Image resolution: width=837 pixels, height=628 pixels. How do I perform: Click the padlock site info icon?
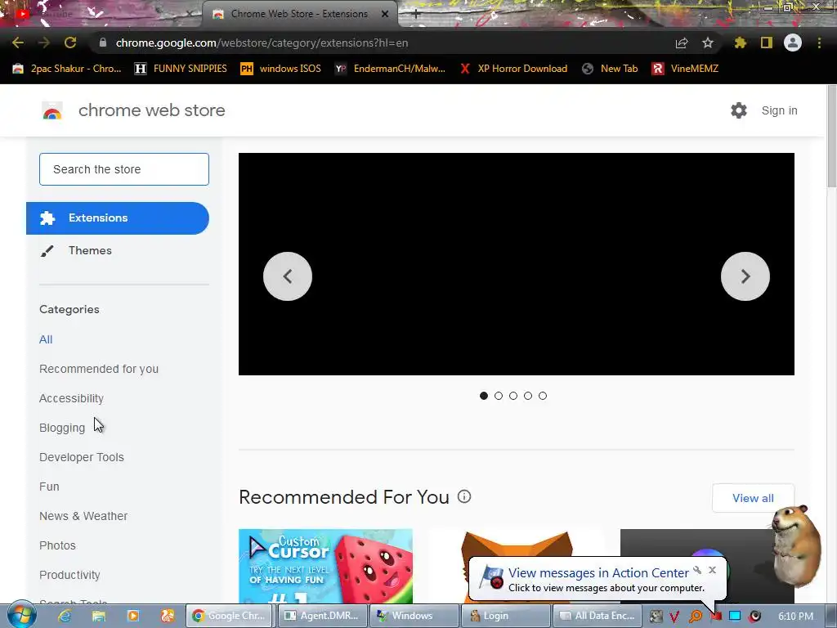tap(103, 43)
